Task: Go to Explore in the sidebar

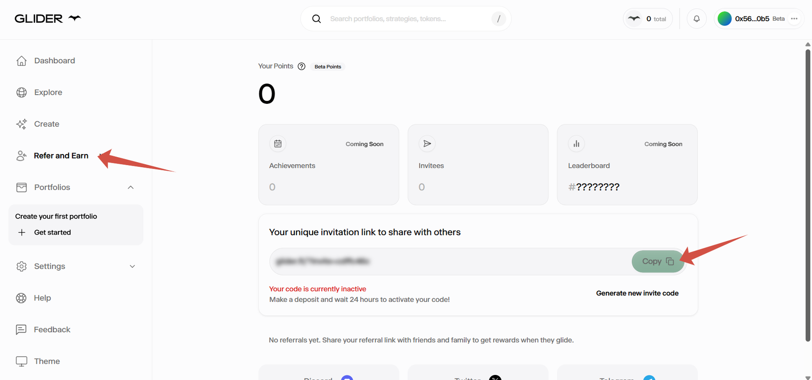Action: click(48, 92)
